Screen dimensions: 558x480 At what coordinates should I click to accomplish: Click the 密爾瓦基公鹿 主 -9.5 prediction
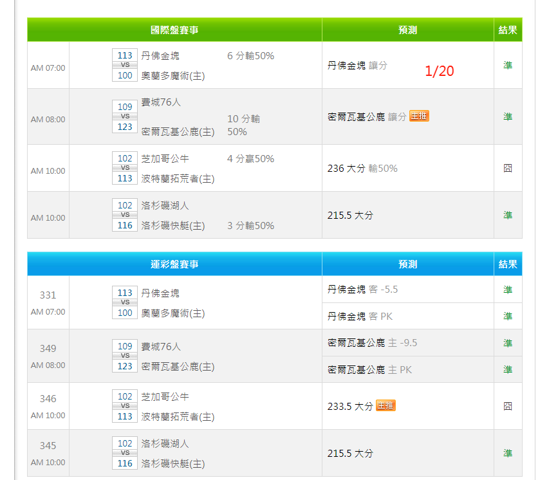point(372,343)
